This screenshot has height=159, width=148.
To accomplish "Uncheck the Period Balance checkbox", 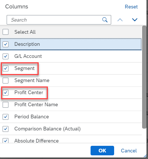I will pos(6,117).
